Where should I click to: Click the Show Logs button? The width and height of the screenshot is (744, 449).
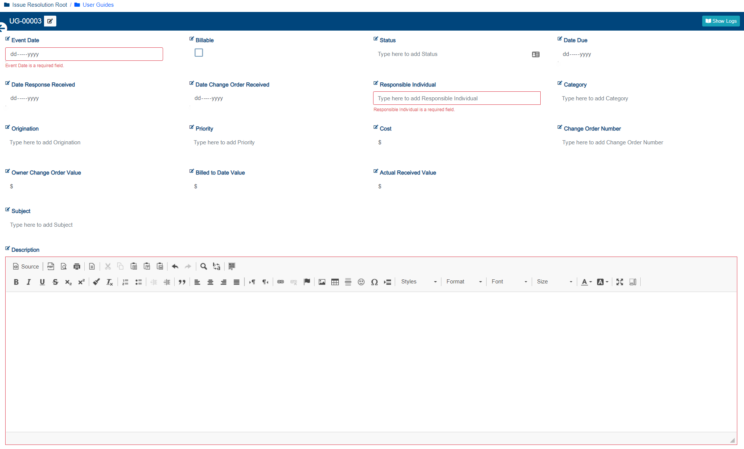click(x=721, y=21)
